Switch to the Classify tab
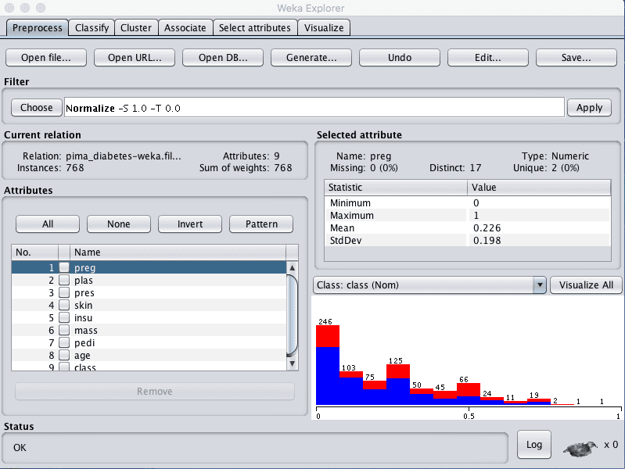Screen dimensions: 625x469 coord(92,28)
